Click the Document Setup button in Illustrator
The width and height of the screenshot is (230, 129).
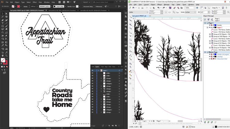pos(88,6)
